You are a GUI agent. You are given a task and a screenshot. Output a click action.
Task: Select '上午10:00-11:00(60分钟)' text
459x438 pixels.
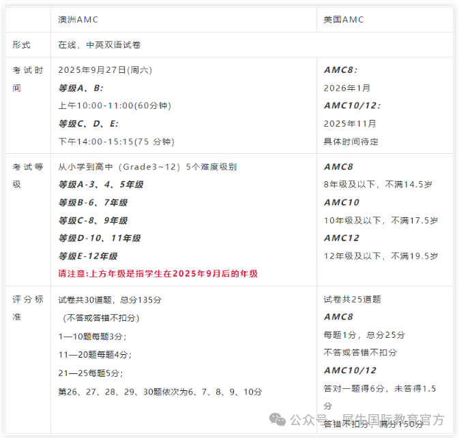pyautogui.click(x=115, y=106)
